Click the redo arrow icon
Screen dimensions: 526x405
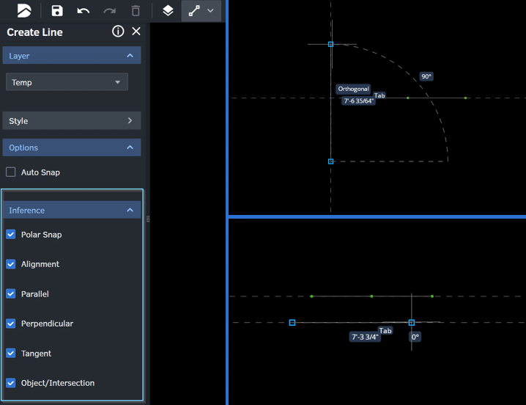pyautogui.click(x=109, y=11)
